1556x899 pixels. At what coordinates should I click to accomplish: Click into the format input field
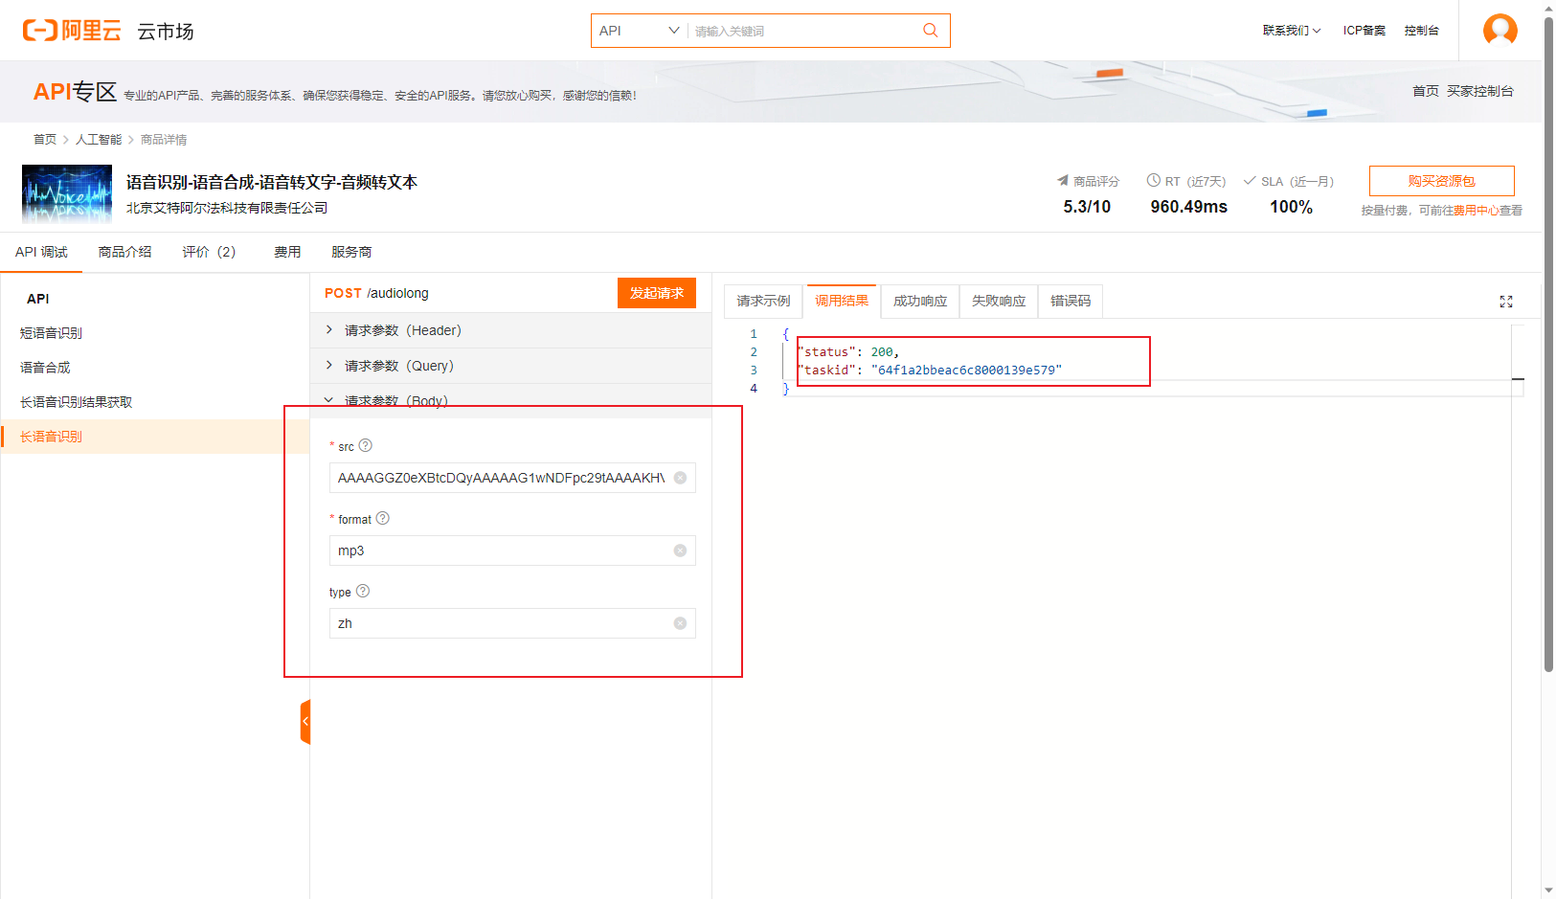pos(512,551)
